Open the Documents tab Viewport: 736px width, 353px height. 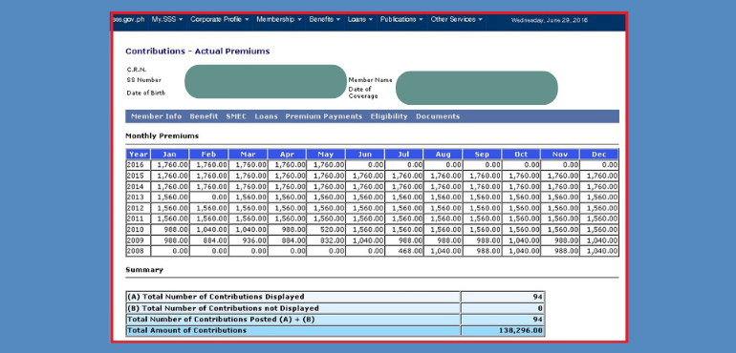(438, 116)
